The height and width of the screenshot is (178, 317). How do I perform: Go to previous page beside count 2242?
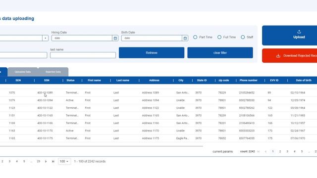pyautogui.click(x=265, y=152)
